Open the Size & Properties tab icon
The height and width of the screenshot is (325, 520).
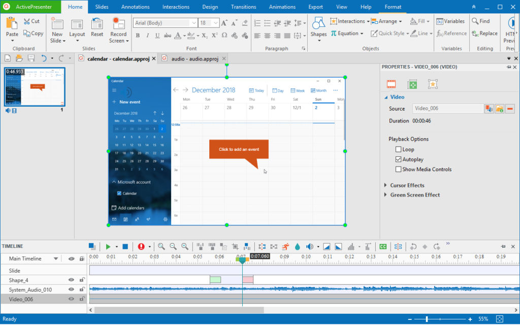coord(412,85)
